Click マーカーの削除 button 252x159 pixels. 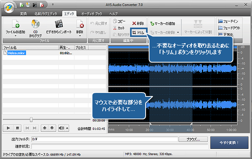162,33
